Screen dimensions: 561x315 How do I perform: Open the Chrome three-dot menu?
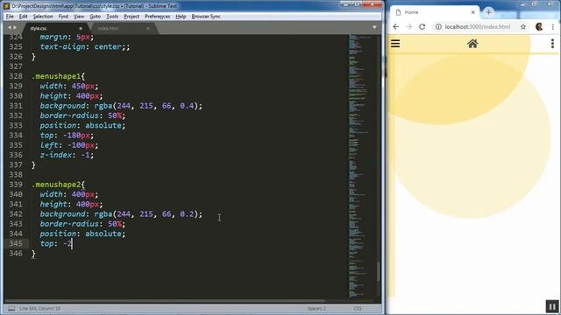[x=553, y=27]
